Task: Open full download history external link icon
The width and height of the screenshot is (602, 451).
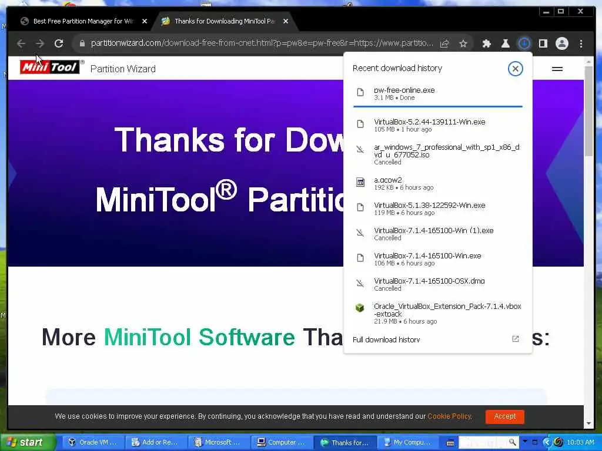Action: coord(516,339)
